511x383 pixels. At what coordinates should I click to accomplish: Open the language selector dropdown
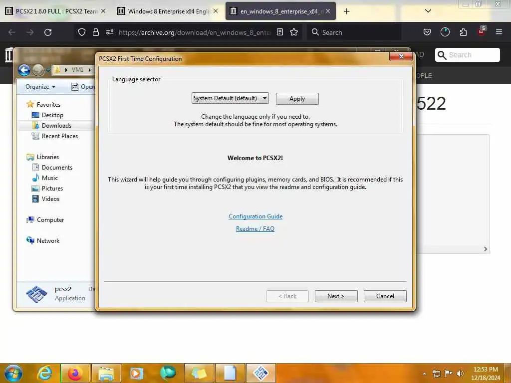click(230, 98)
